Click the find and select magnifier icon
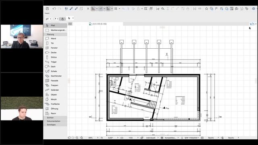Viewport: 258px width, 145px height. (x=163, y=8)
